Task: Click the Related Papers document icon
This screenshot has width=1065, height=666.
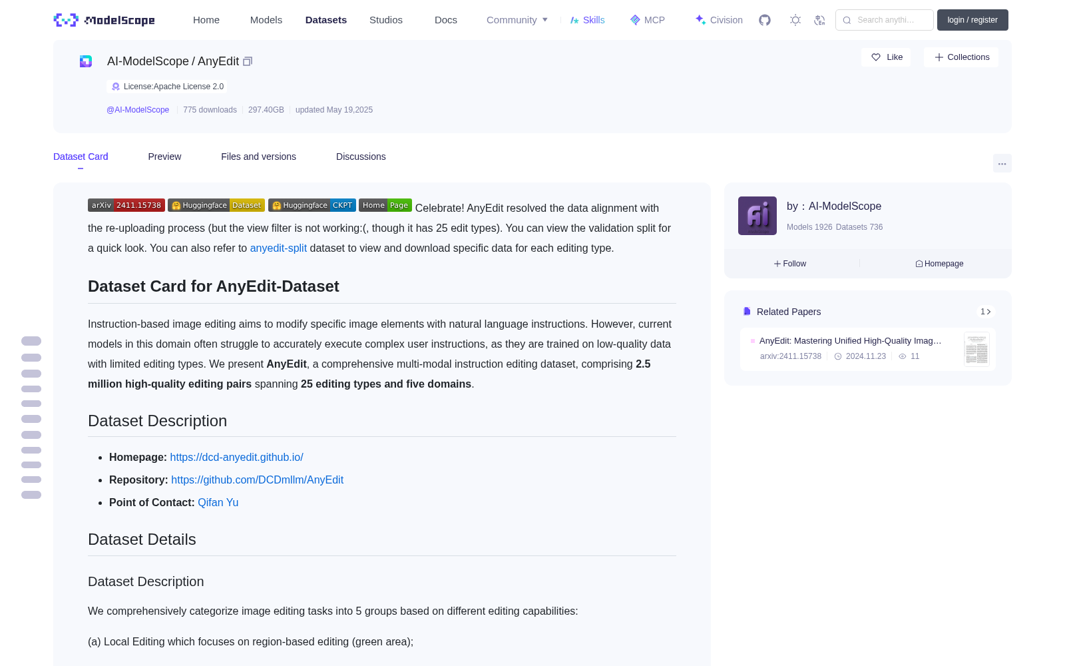Action: pyautogui.click(x=747, y=312)
